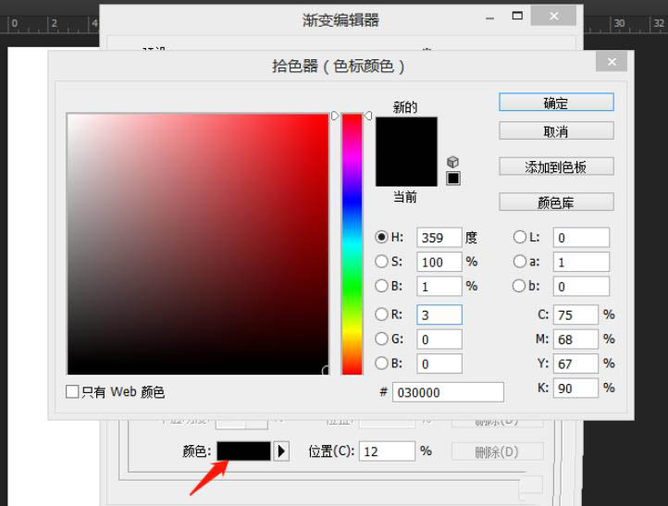This screenshot has height=506, width=668.
Task: Select the blue B: radio under G
Action: [x=381, y=364]
